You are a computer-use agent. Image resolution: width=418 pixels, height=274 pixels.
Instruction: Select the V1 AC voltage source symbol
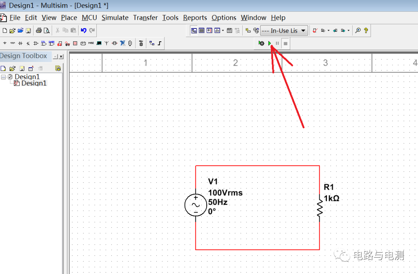pyautogui.click(x=196, y=205)
